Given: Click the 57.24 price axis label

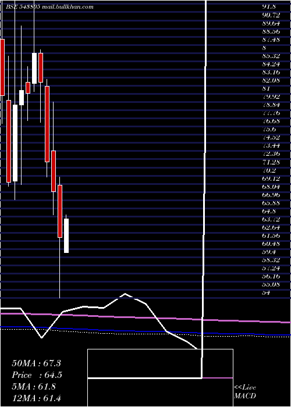Looking at the screenshot, I should pos(271,268).
